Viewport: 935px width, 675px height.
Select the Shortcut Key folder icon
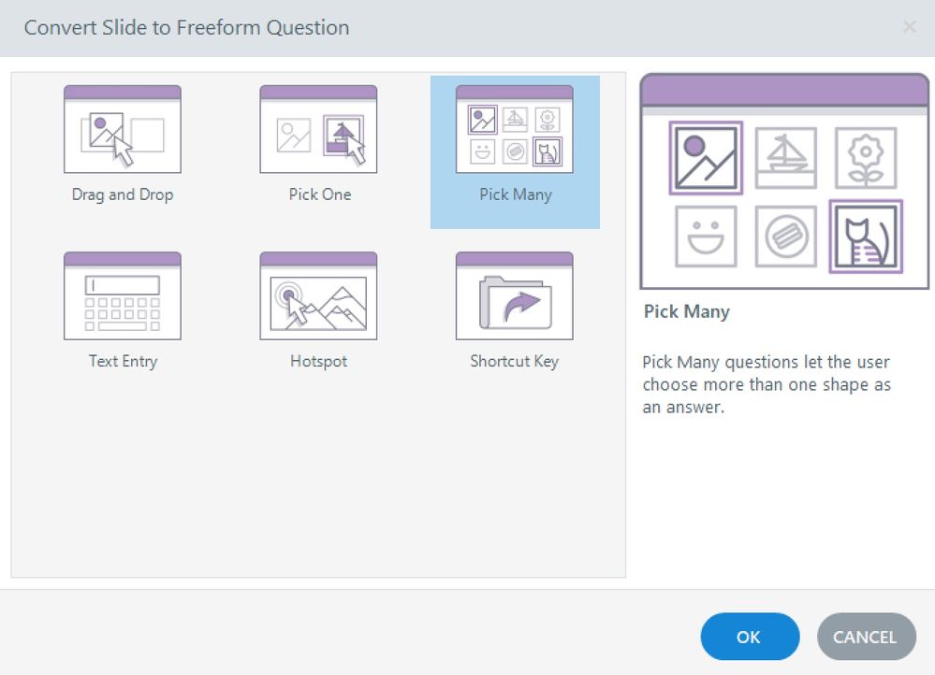click(x=514, y=296)
